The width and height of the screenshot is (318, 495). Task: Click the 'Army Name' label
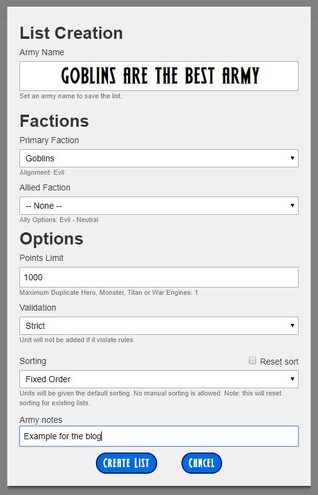point(42,52)
